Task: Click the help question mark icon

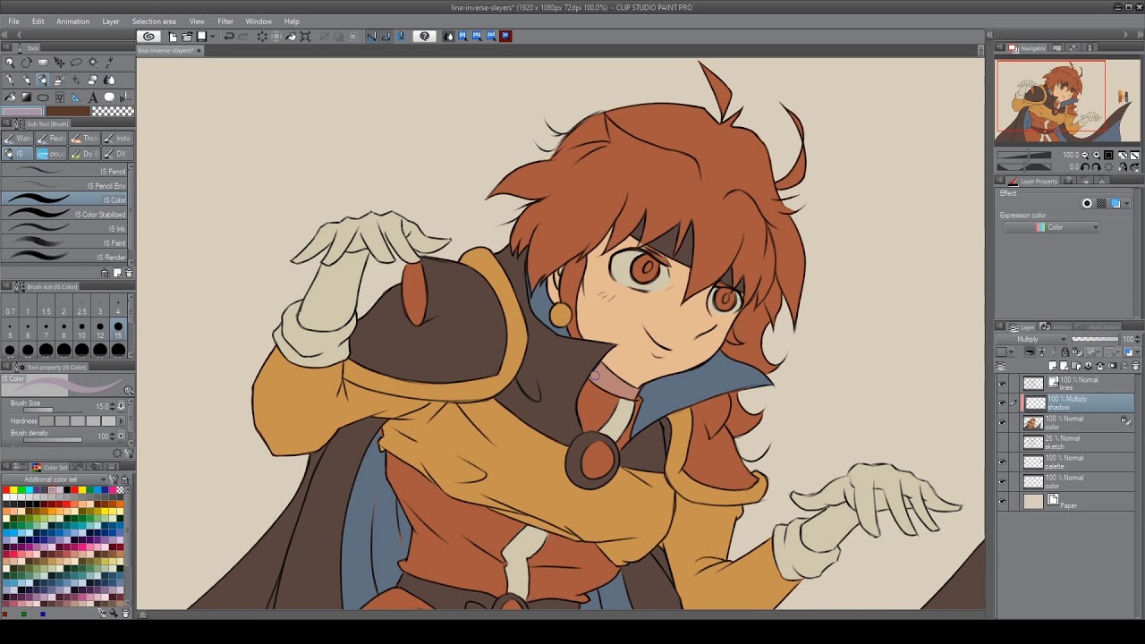Action: (x=424, y=37)
